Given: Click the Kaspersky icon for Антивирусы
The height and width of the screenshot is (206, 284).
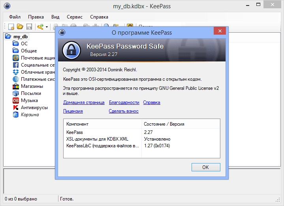Looking at the screenshot, I should point(16,108).
